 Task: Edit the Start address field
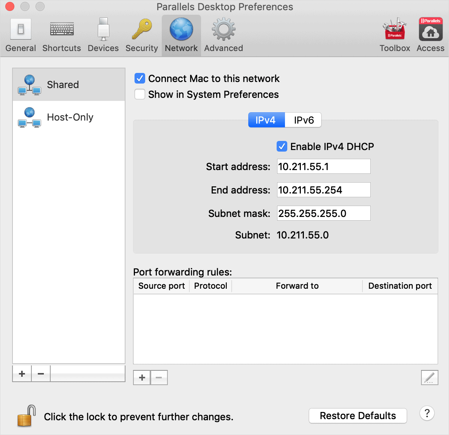[323, 166]
